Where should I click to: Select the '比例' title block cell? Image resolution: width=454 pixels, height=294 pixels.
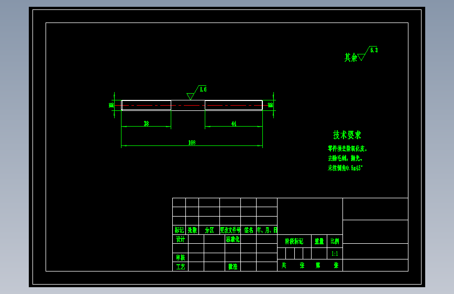pos(335,241)
